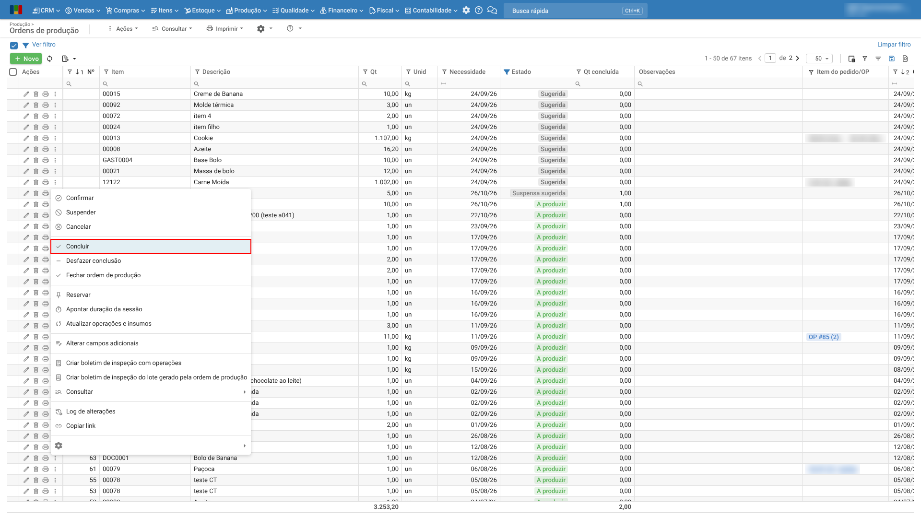Expand the Imprimir dropdown

225,29
